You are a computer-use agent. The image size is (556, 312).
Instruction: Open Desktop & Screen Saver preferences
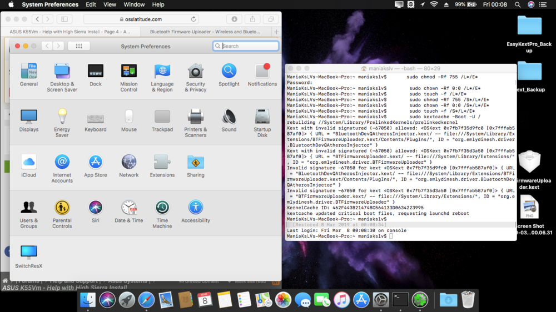(x=62, y=78)
